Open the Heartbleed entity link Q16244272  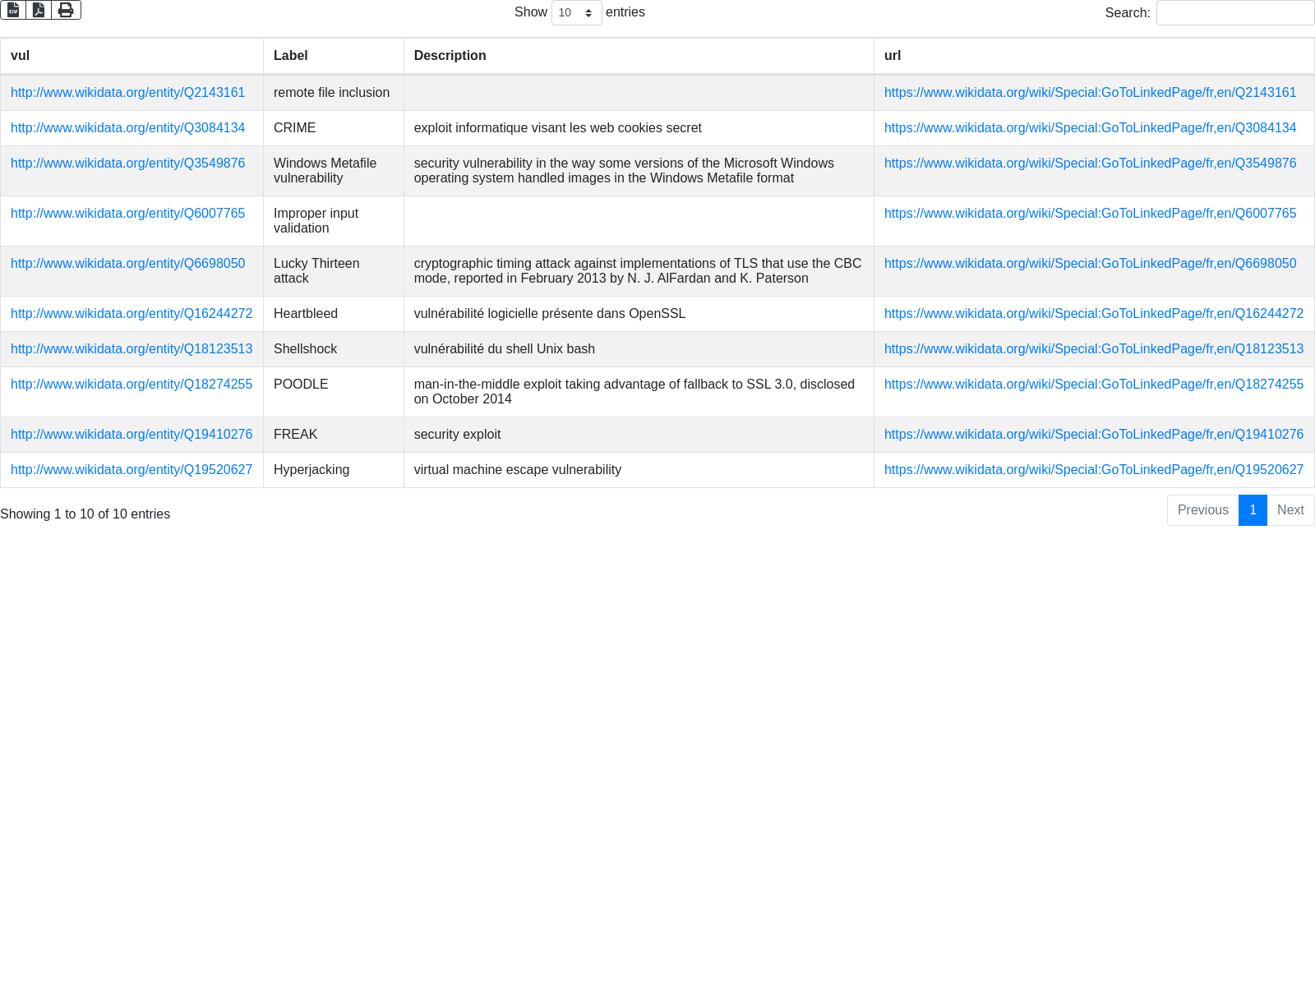tap(131, 314)
